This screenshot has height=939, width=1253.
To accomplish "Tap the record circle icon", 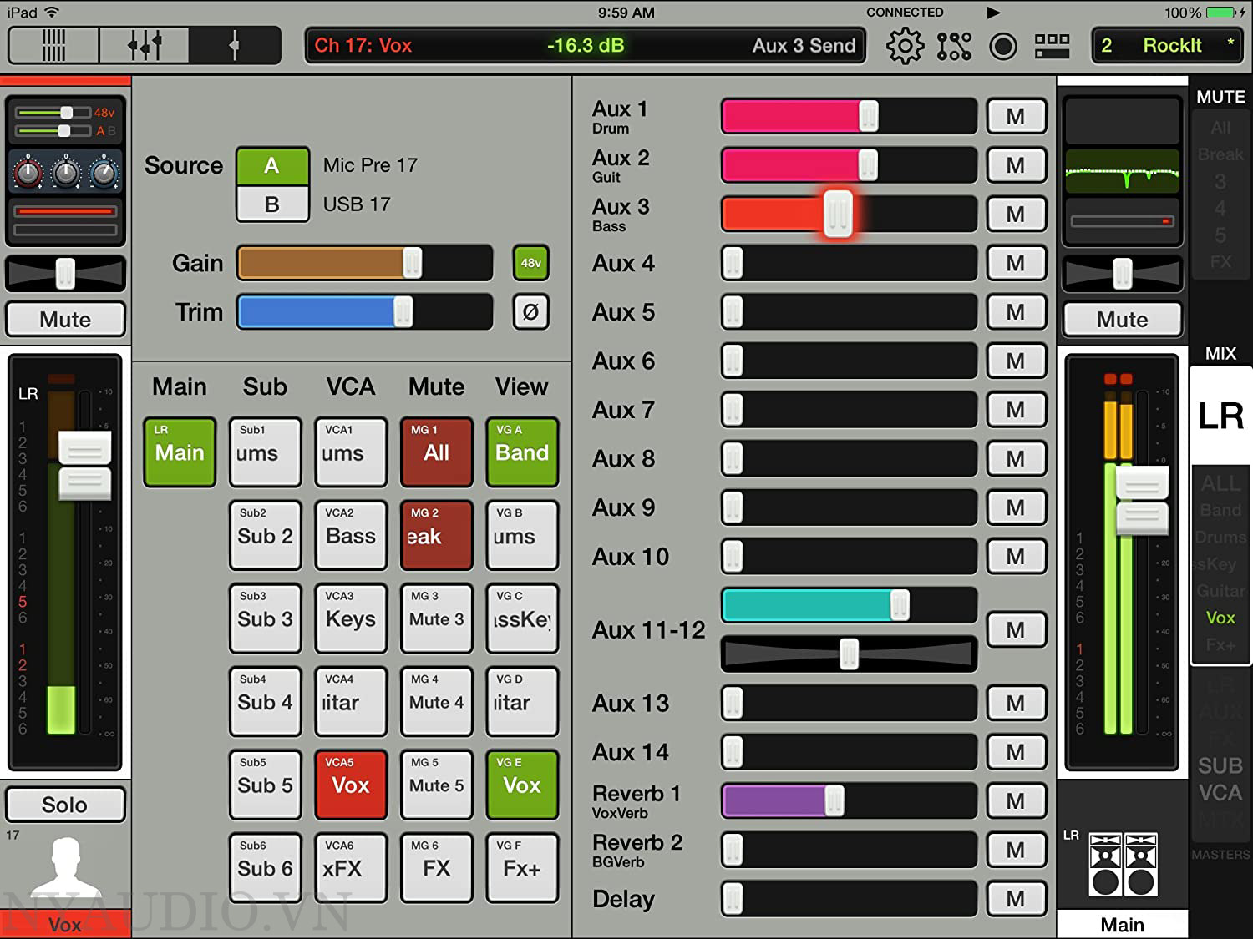I will pyautogui.click(x=1002, y=46).
